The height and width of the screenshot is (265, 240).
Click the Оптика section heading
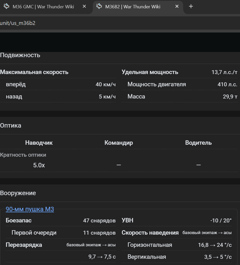11,125
